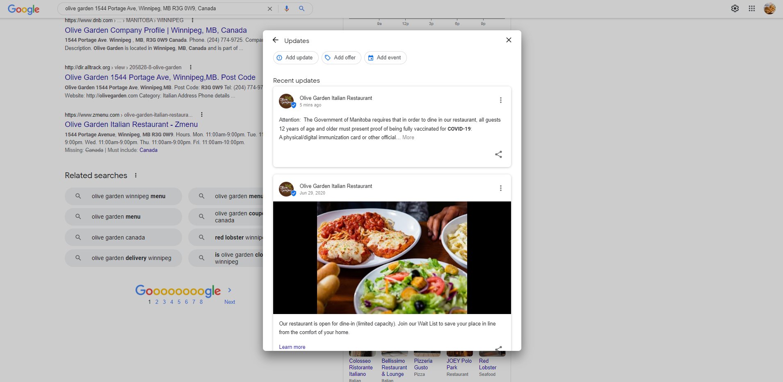Open Olive Garden Company Profile result
This screenshot has height=382, width=783.
pyautogui.click(x=156, y=30)
